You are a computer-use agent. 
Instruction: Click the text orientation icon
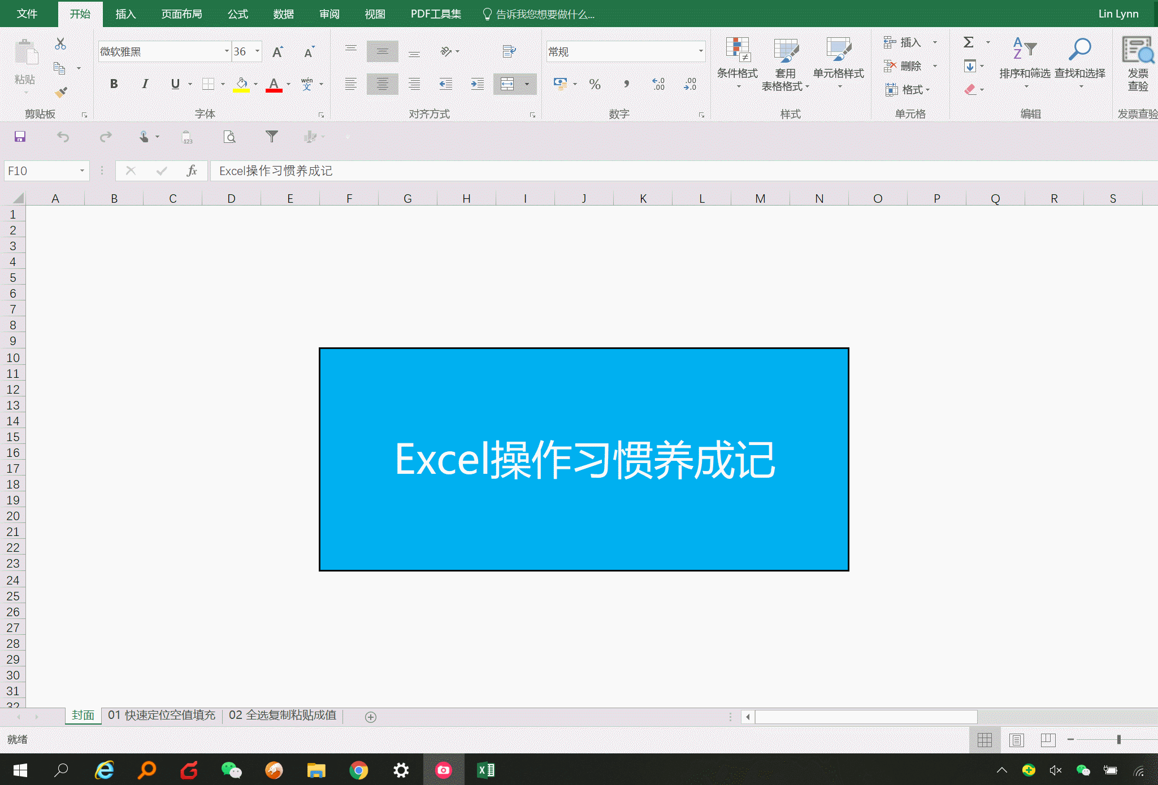pyautogui.click(x=446, y=51)
